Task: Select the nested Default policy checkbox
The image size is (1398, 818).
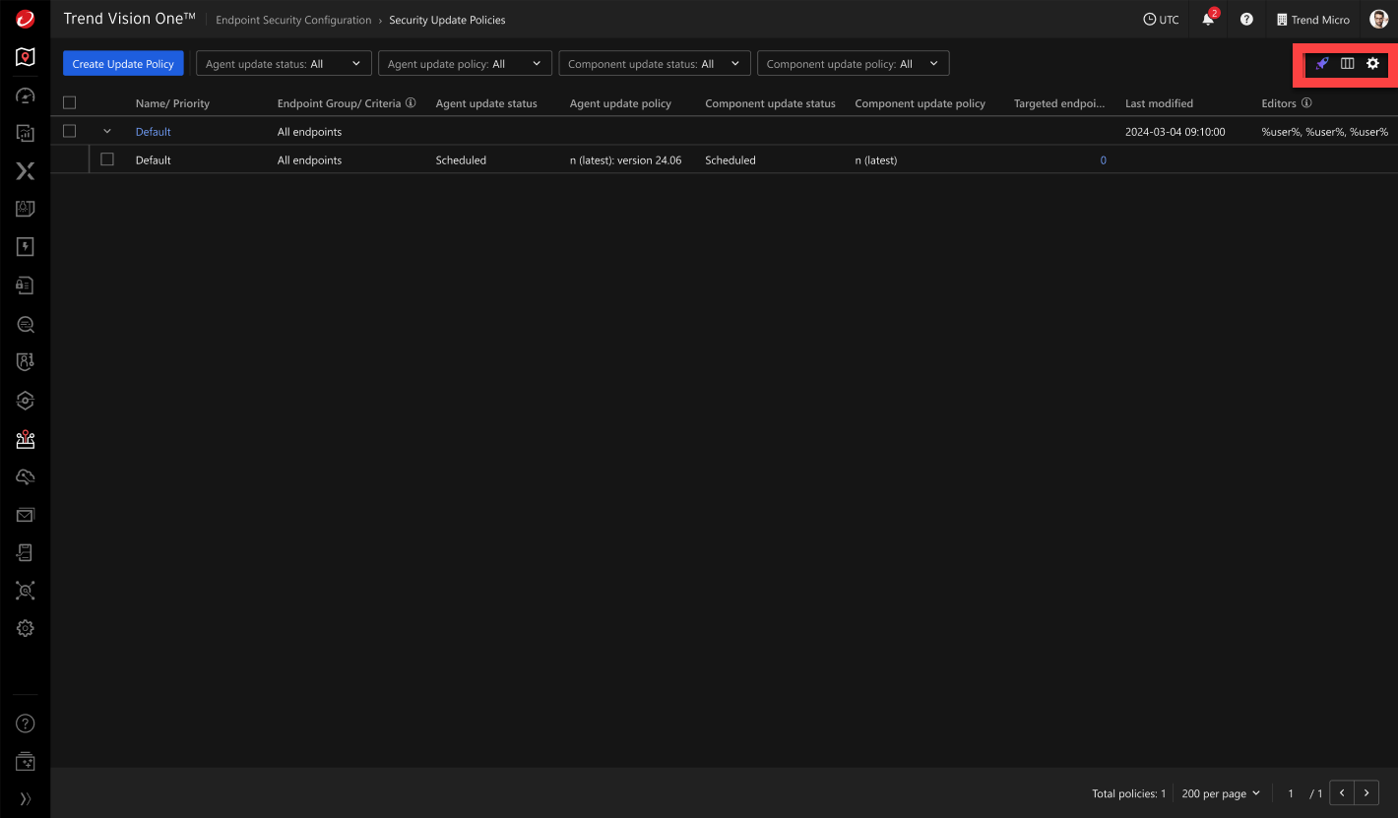Action: [x=107, y=159]
